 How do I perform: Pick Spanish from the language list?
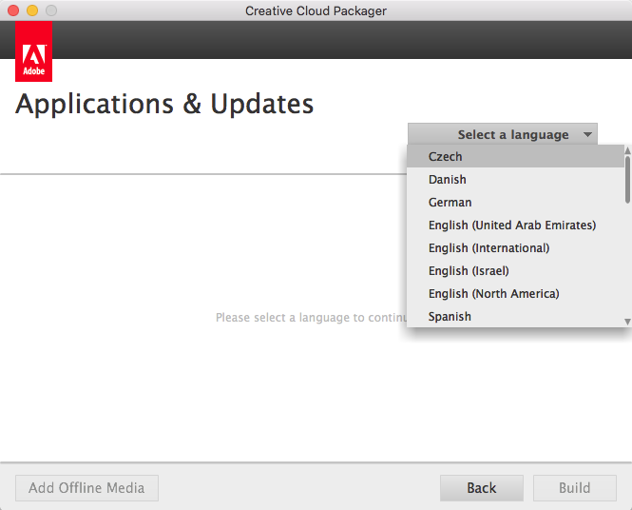coord(515,316)
